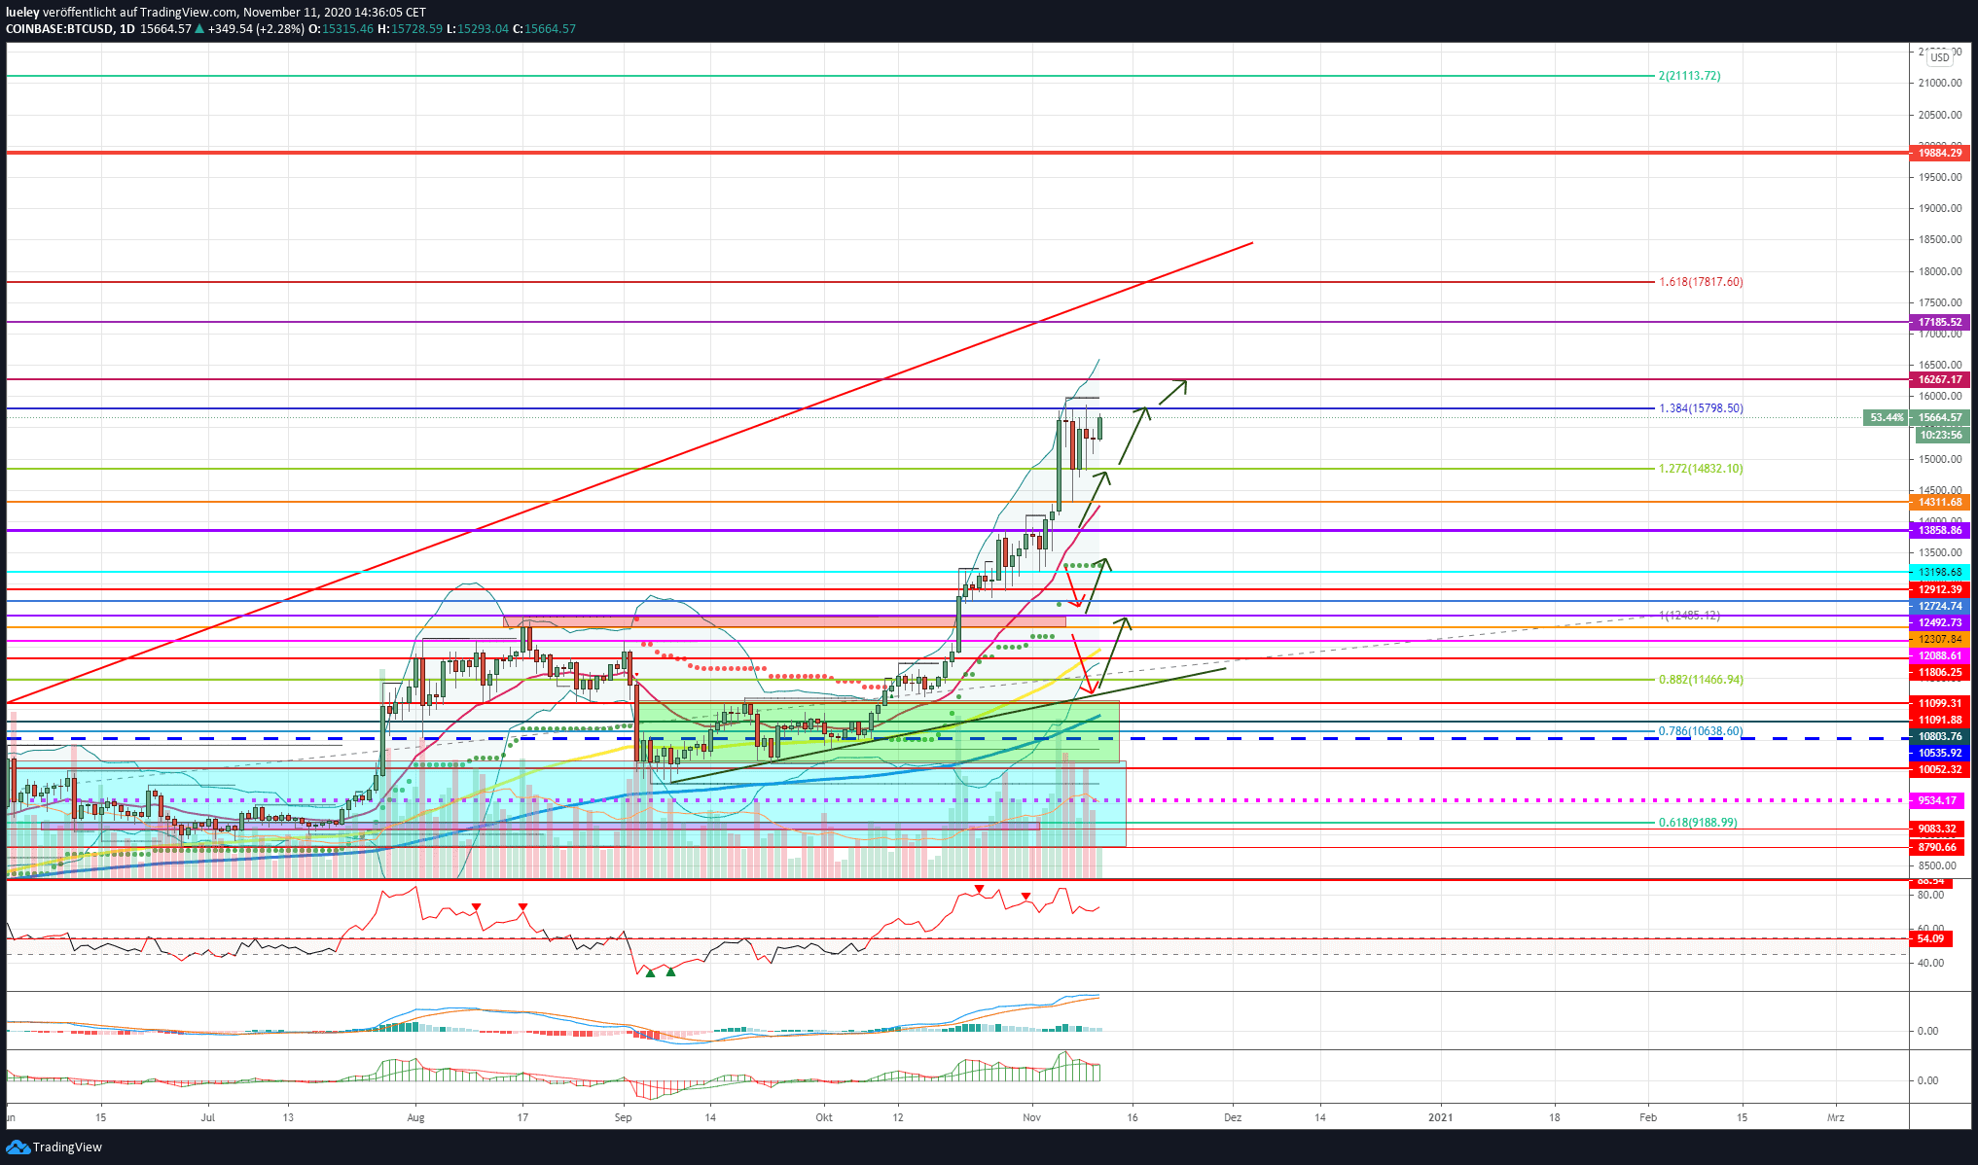Click Fibonacci label 1.272(14832.10)

click(1701, 469)
